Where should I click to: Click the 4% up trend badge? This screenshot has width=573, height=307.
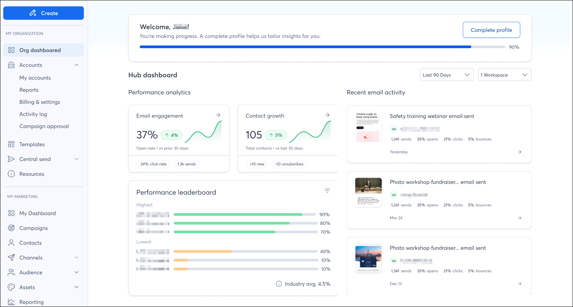coord(172,135)
